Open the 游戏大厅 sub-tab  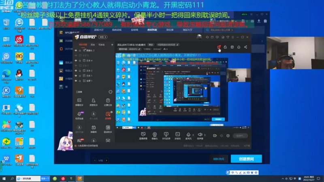pos(99,30)
